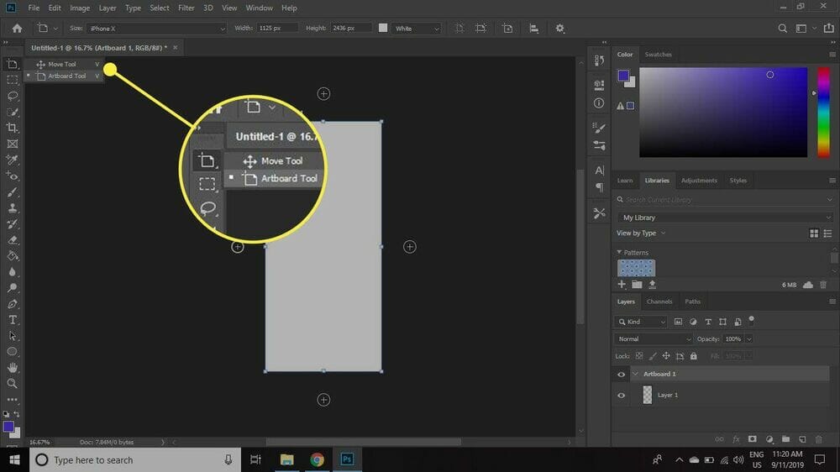Activate the Zoom tool in the toolbar
The image size is (840, 472).
click(13, 384)
